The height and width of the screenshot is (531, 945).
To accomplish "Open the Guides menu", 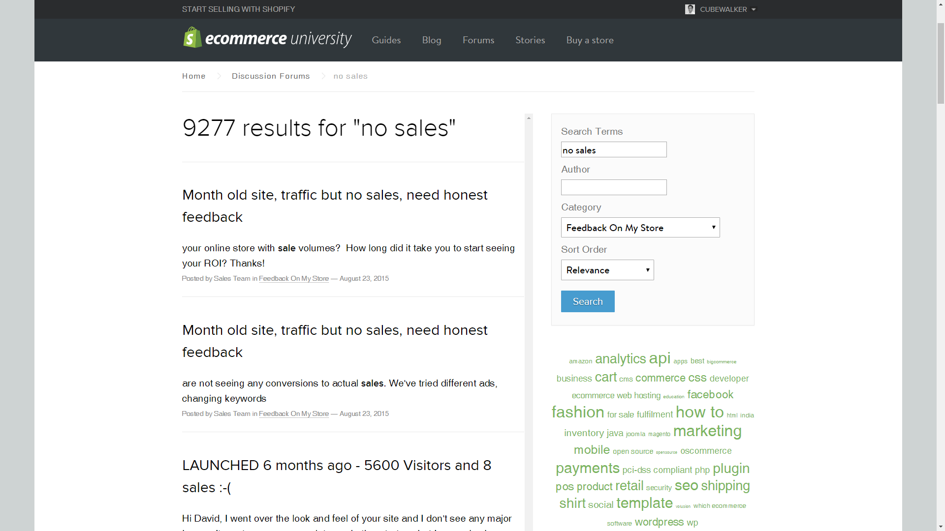I will (386, 40).
